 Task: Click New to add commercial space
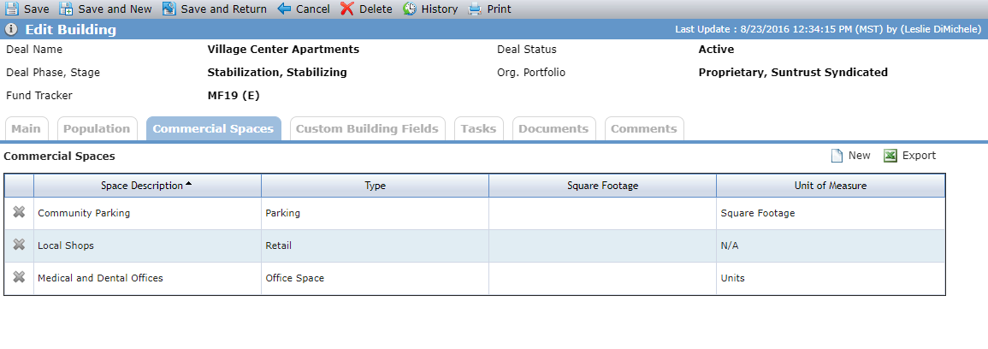coord(859,156)
